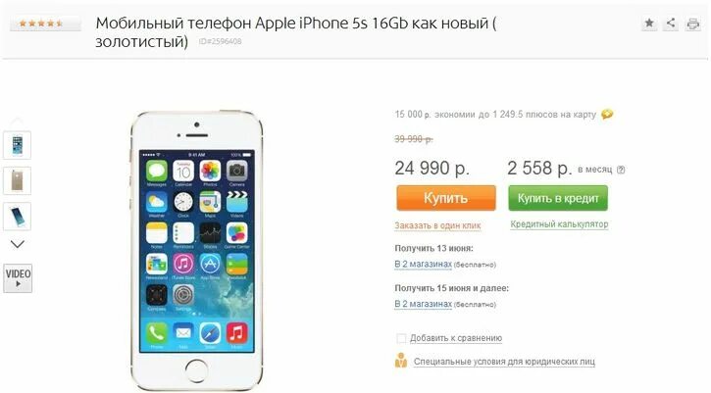Show previous thumbnails with up chevron
The image size is (711, 393).
[18, 121]
